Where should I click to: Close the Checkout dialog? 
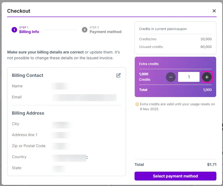pyautogui.click(x=214, y=11)
